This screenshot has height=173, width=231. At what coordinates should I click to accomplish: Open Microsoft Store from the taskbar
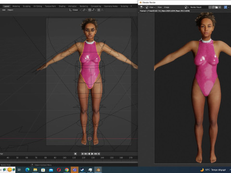[x=43, y=170]
